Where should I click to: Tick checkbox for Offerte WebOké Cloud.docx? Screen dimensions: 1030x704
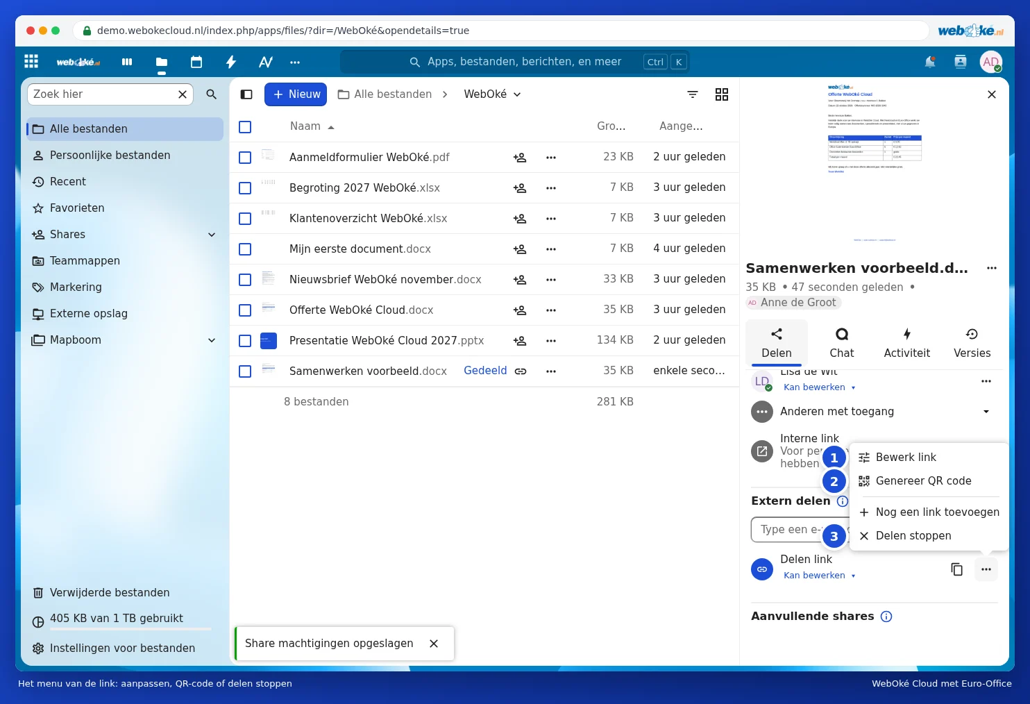pos(245,310)
